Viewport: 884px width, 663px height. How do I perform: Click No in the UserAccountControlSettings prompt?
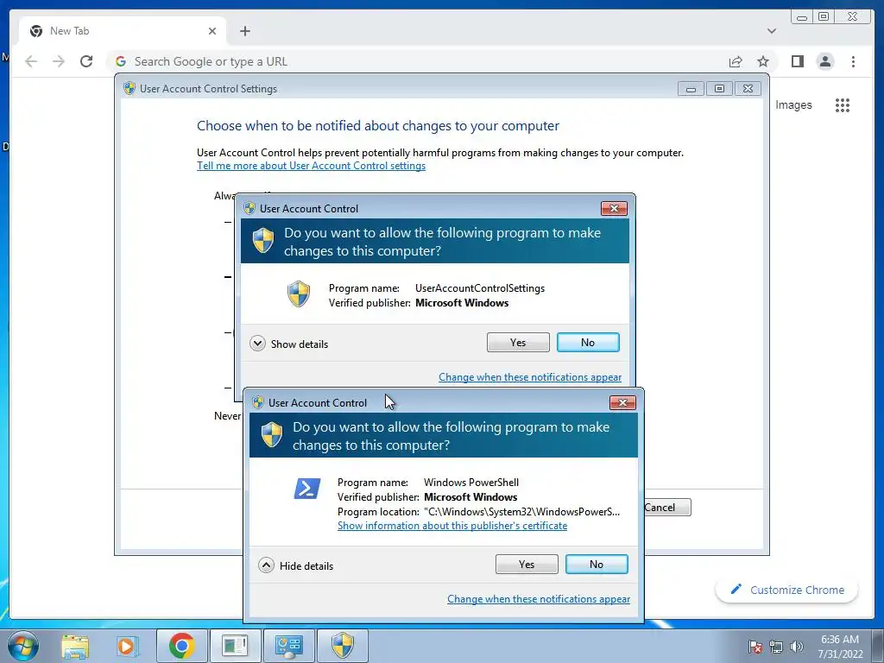click(x=588, y=342)
